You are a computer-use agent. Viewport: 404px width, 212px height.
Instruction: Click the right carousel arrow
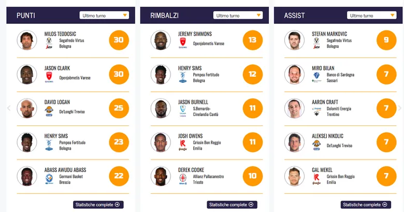(399, 108)
